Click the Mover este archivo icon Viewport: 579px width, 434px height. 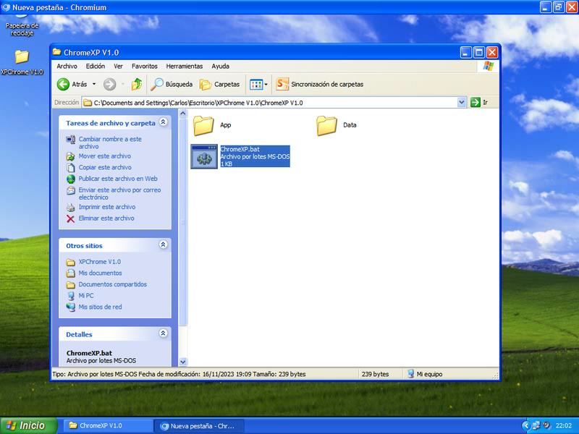[70, 156]
